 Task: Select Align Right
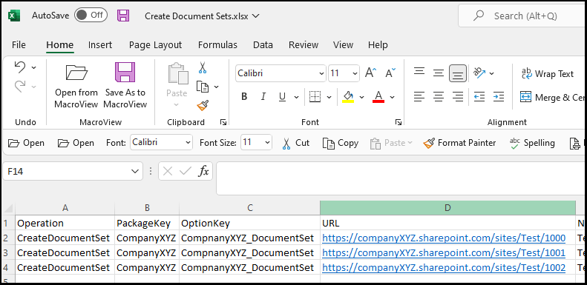coord(458,97)
